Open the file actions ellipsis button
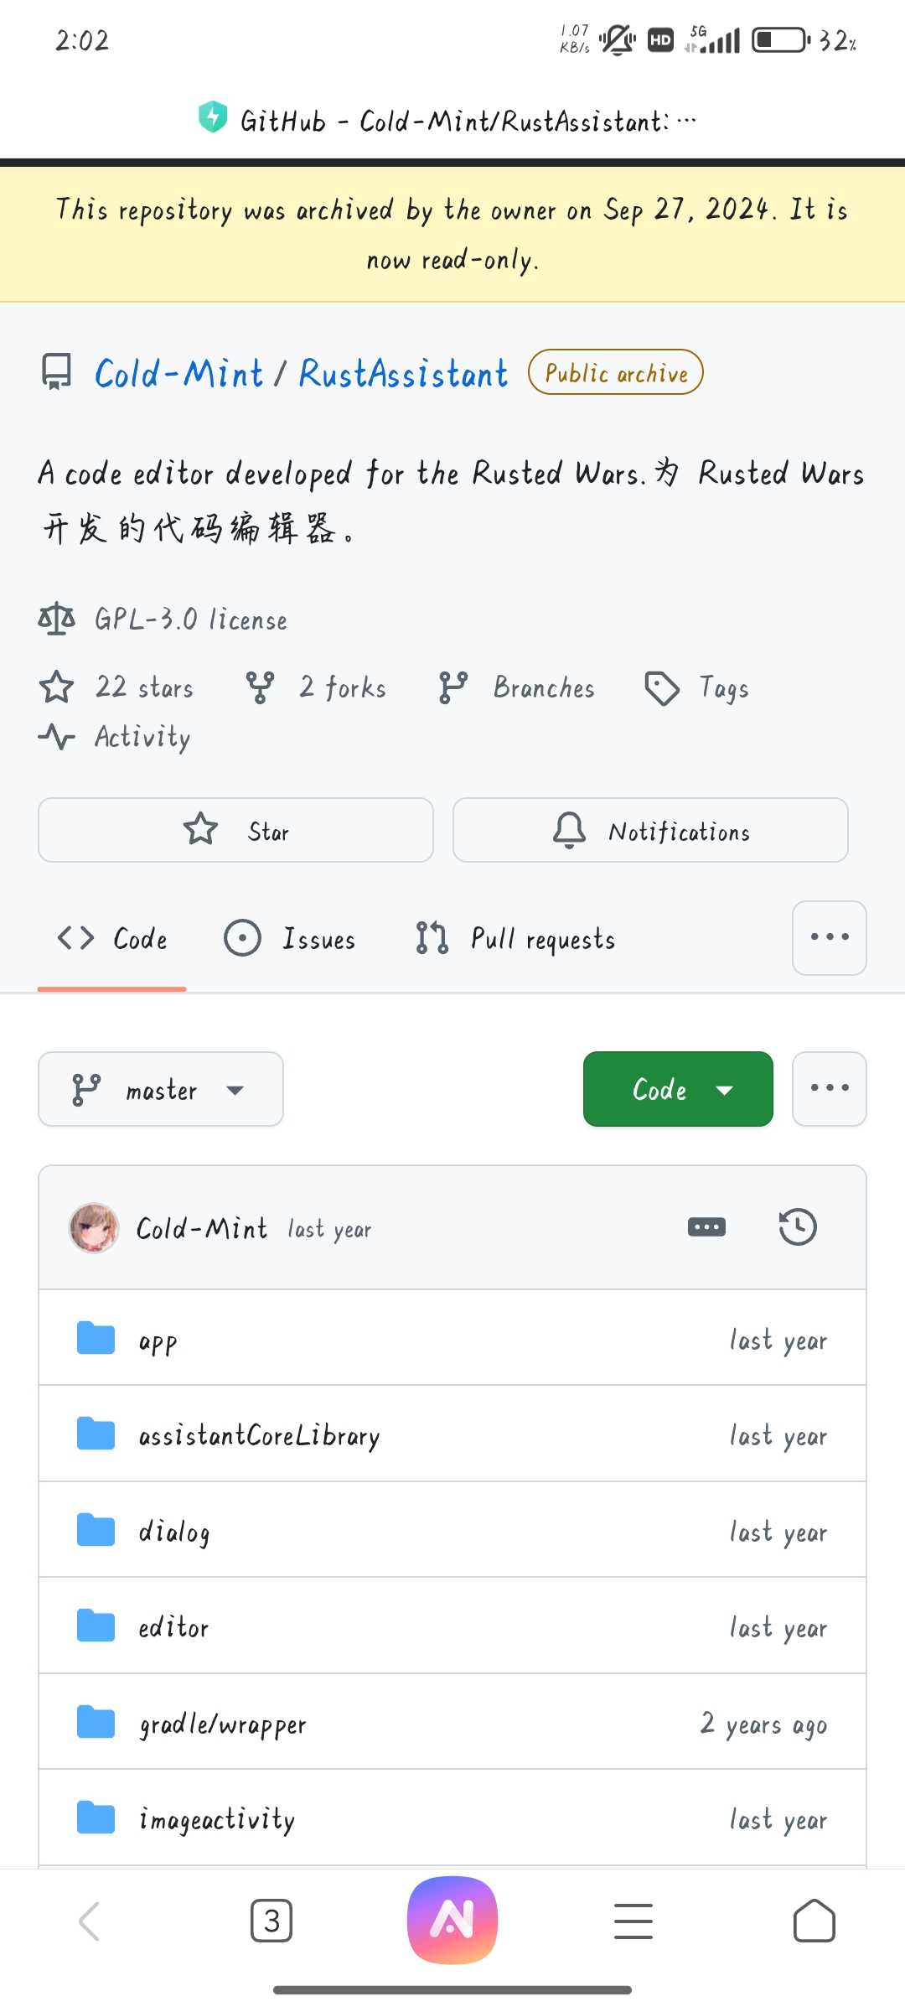This screenshot has height=2012, width=905. [x=830, y=1088]
